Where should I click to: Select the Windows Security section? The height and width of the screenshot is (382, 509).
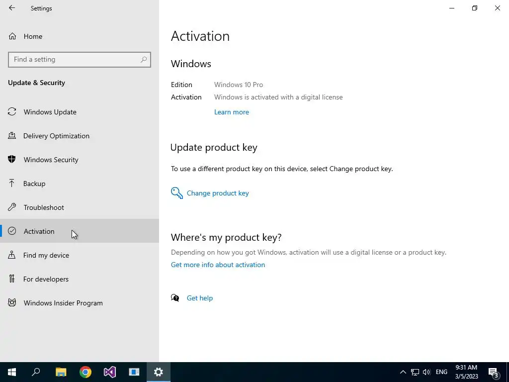coord(80,160)
